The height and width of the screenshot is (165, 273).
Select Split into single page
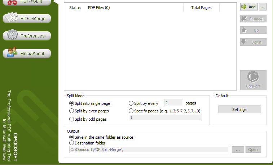[90, 103]
